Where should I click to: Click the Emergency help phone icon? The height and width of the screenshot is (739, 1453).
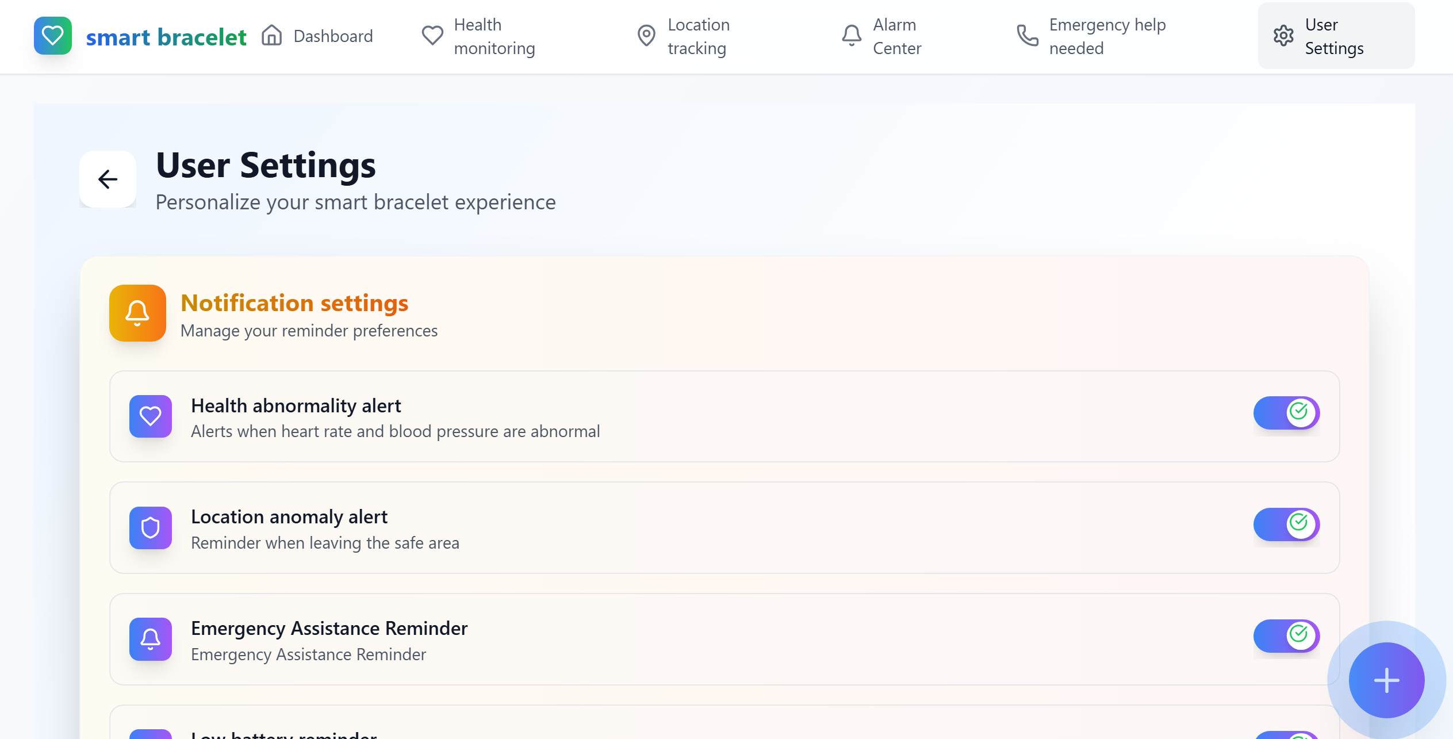click(1027, 36)
